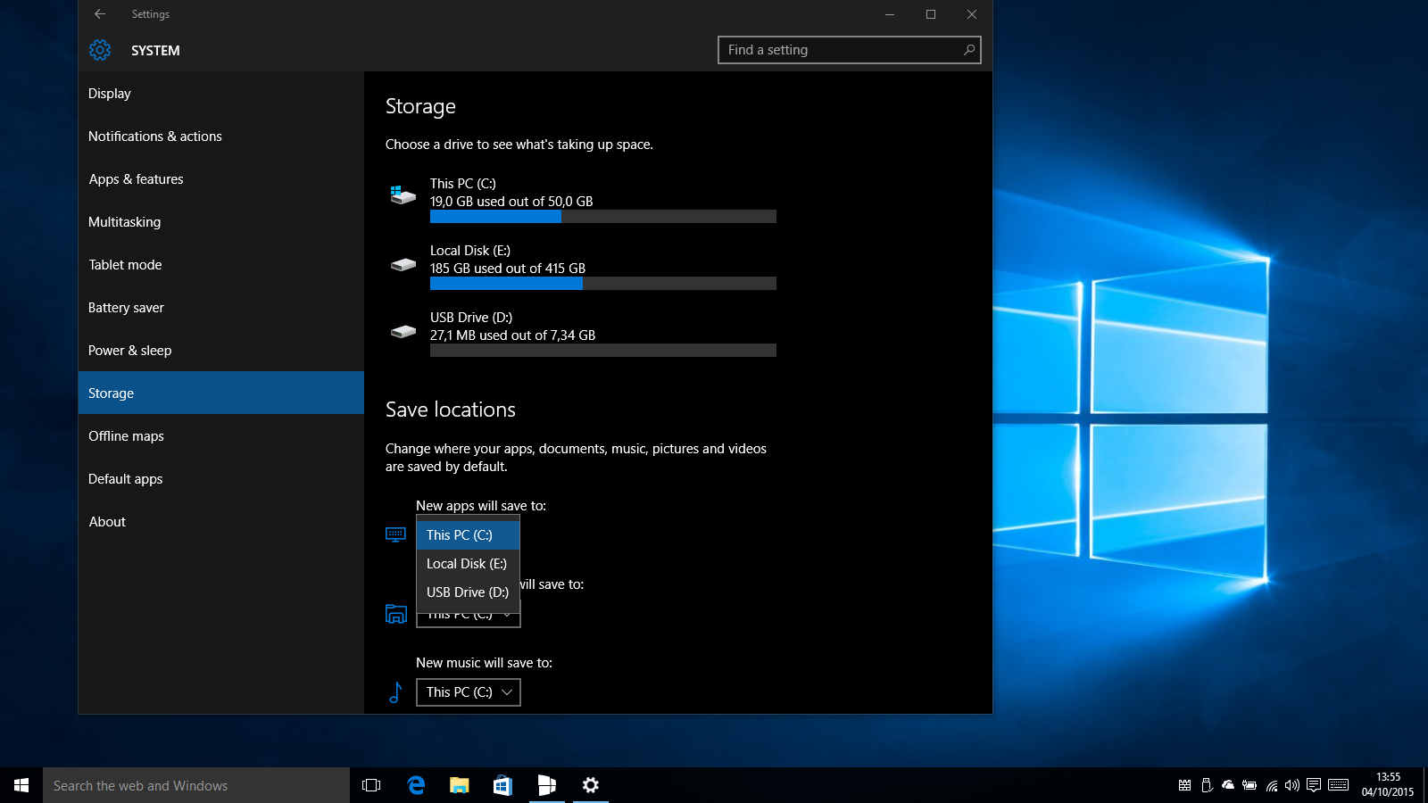1428x803 pixels.
Task: Click the This PC (C:) drive icon
Action: (x=403, y=194)
